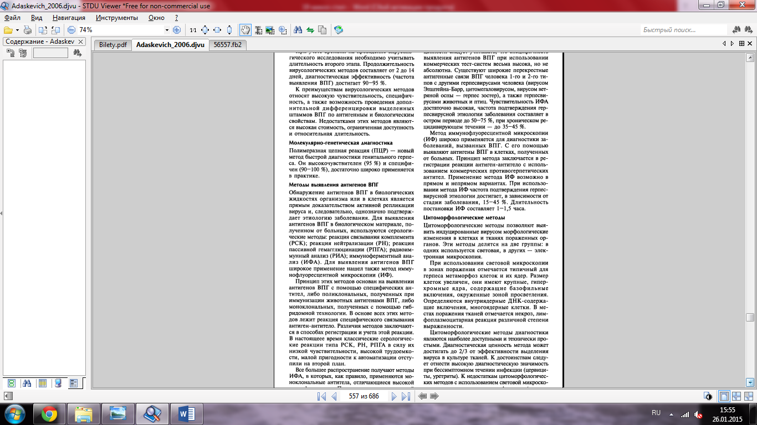The height and width of the screenshot is (425, 757).
Task: Go to the first page
Action: (x=322, y=396)
